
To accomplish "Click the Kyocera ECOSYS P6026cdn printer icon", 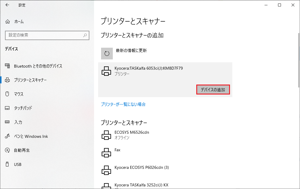I will (106, 170).
